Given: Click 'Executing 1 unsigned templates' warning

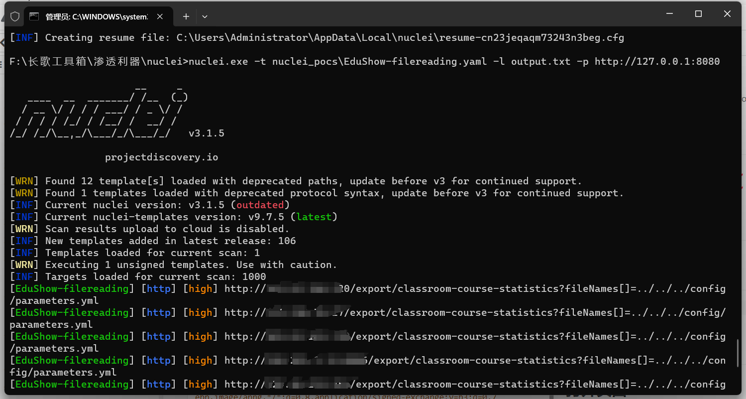Looking at the screenshot, I should coord(174,265).
